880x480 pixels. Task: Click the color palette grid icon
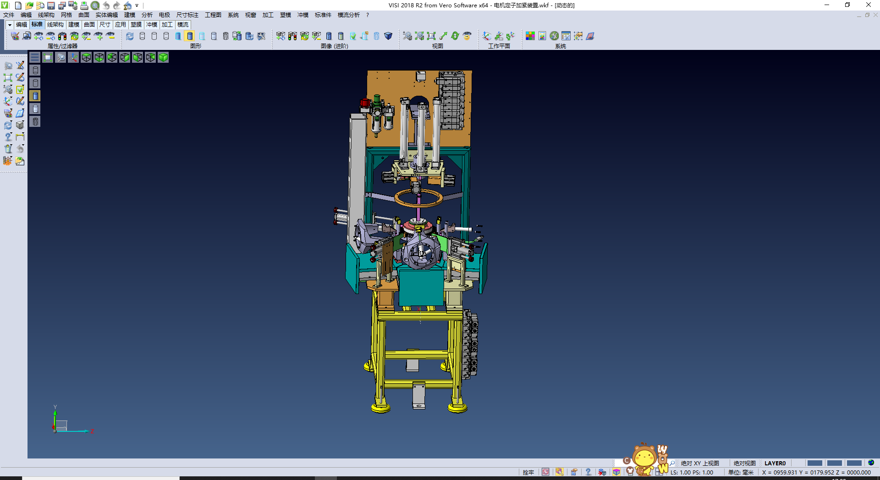pyautogui.click(x=530, y=36)
